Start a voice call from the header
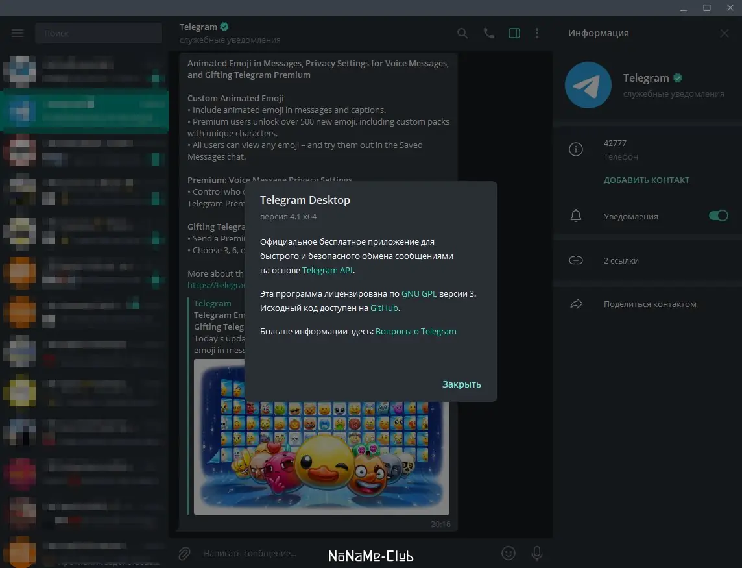This screenshot has width=742, height=568. click(489, 33)
